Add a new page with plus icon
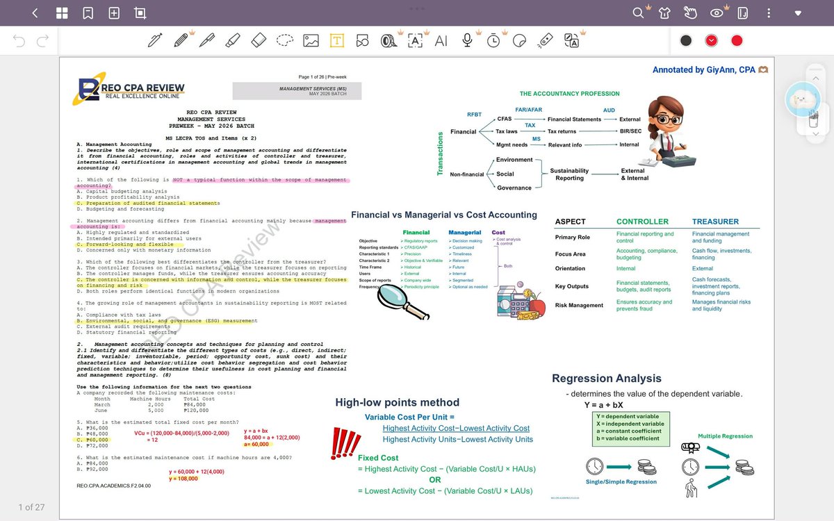 click(114, 13)
